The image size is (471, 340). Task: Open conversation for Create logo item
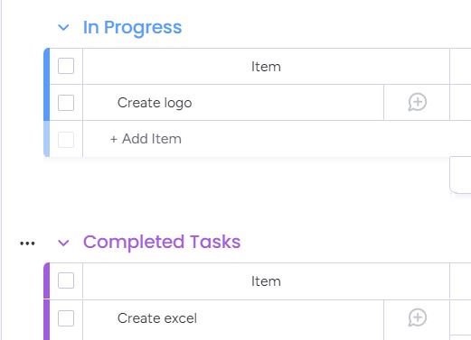tap(418, 102)
